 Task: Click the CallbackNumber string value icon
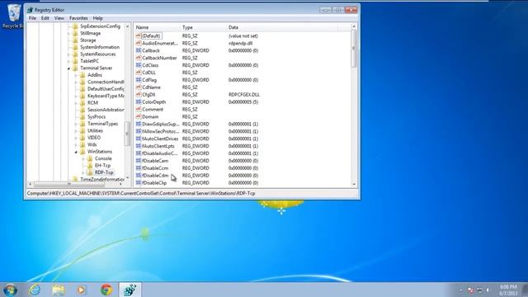[x=138, y=58]
